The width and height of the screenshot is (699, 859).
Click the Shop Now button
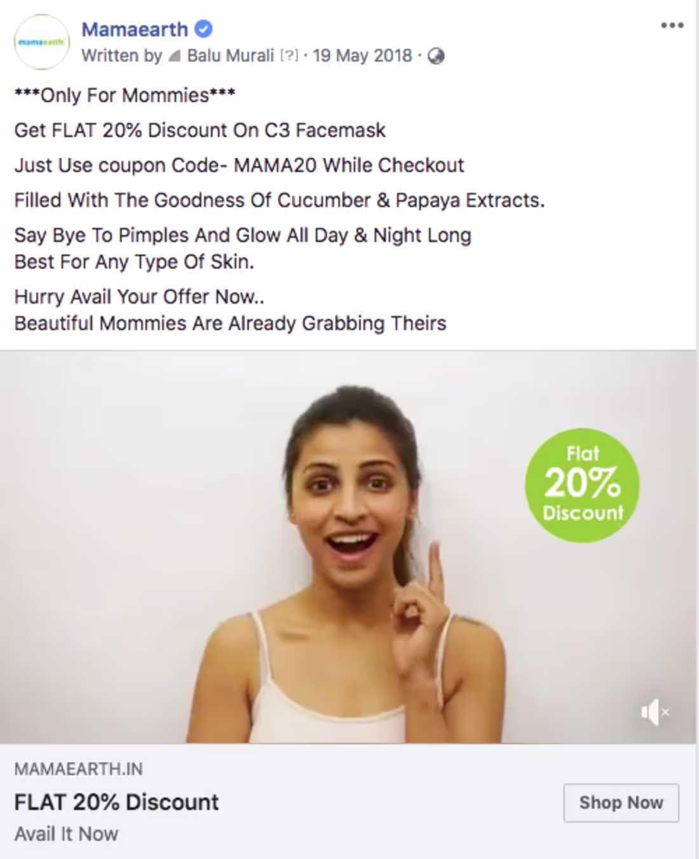[621, 802]
